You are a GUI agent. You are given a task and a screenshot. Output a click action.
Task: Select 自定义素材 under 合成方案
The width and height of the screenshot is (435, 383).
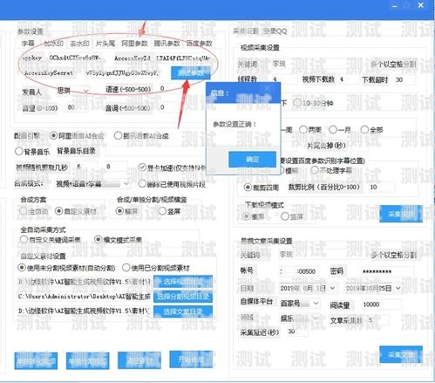pyautogui.click(x=76, y=211)
